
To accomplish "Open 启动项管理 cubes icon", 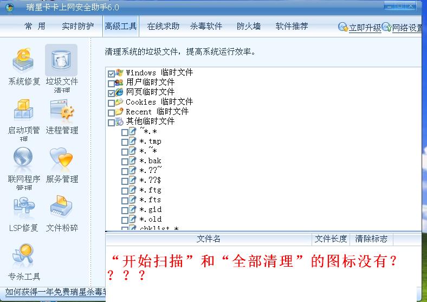I will [x=23, y=110].
